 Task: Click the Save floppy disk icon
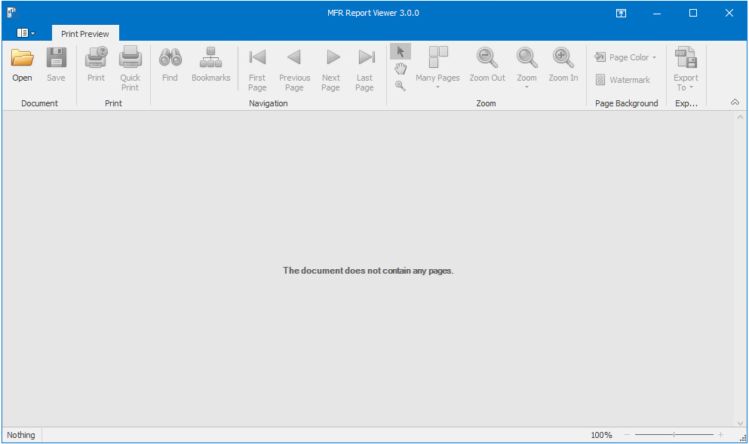(x=56, y=65)
